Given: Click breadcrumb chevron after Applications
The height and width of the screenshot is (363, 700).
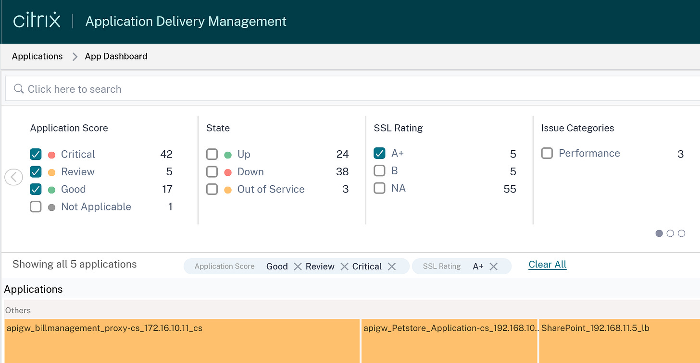Looking at the screenshot, I should [75, 57].
